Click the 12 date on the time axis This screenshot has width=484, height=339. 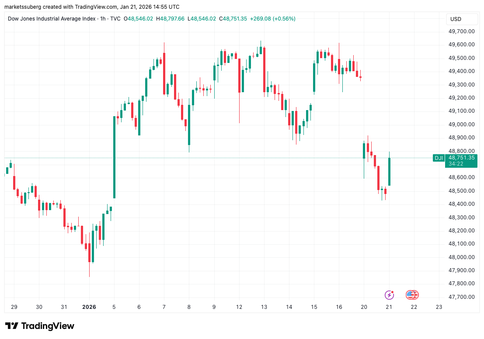coord(239,307)
